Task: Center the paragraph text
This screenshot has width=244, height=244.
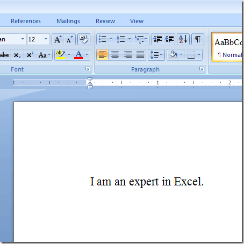Action: click(115, 55)
